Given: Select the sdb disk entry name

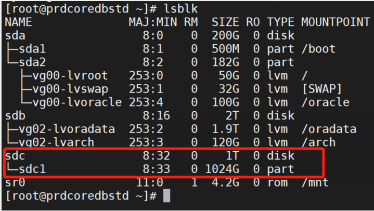Looking at the screenshot, I should click(x=14, y=116).
